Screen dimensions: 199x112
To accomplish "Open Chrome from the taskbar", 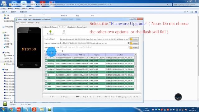I will (11, 110).
